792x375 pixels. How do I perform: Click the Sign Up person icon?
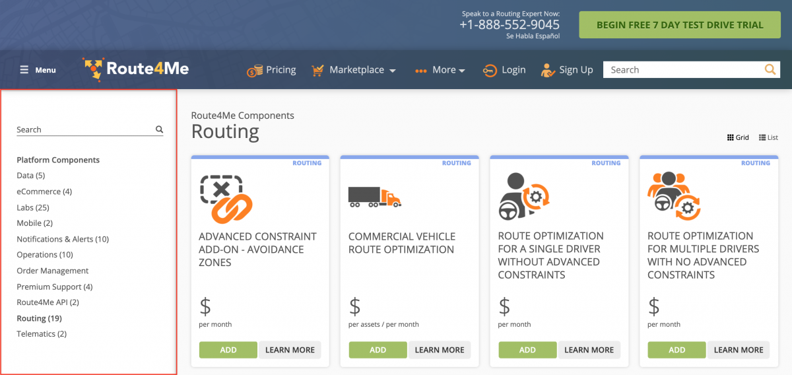pyautogui.click(x=548, y=70)
